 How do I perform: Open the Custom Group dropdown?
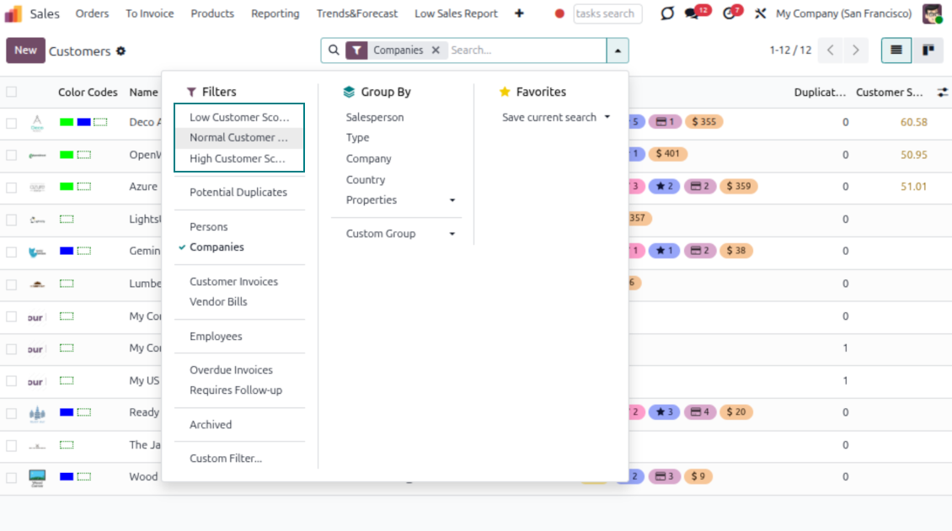point(452,234)
